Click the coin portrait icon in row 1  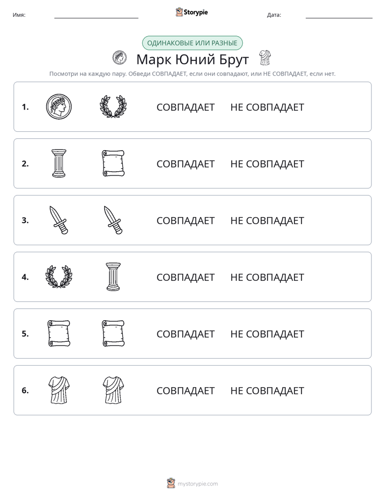coord(59,106)
